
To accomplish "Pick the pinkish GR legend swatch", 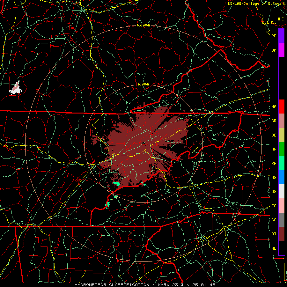I will [282, 121].
